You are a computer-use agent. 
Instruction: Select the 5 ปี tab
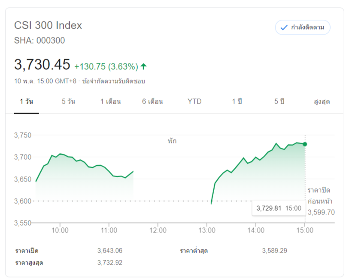[x=279, y=101]
